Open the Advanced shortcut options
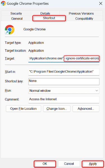The width and height of the screenshot is (105, 168). coord(86,109)
